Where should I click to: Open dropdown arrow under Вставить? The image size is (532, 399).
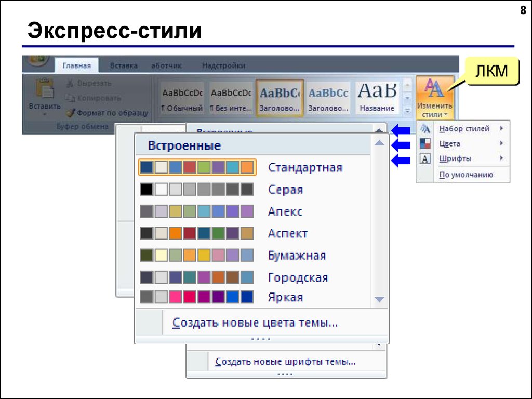(x=45, y=114)
